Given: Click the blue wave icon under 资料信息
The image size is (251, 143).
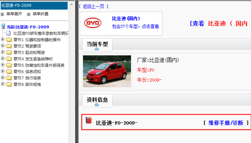Looking at the screenshot, I should (97, 105).
